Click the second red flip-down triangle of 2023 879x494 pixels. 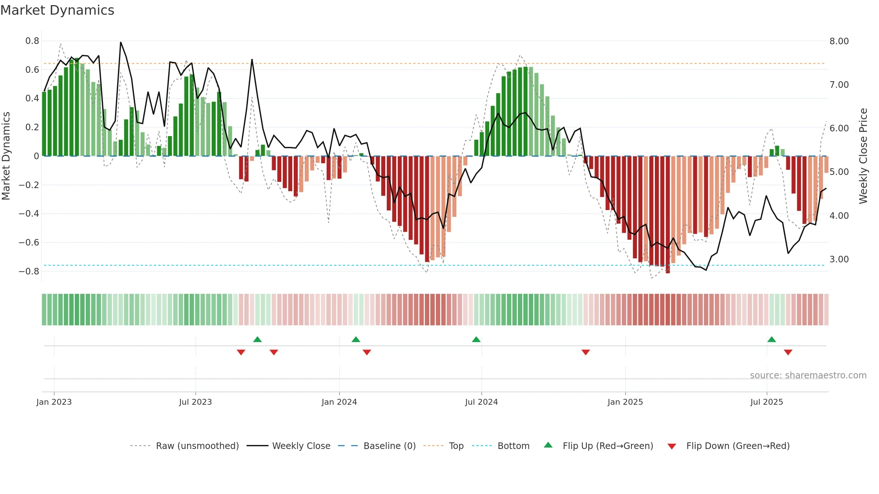(x=274, y=352)
